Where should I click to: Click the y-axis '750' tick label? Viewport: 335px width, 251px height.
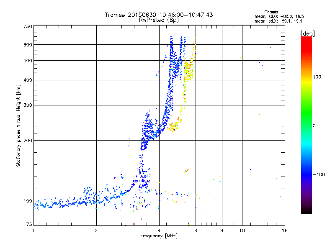(28, 26)
